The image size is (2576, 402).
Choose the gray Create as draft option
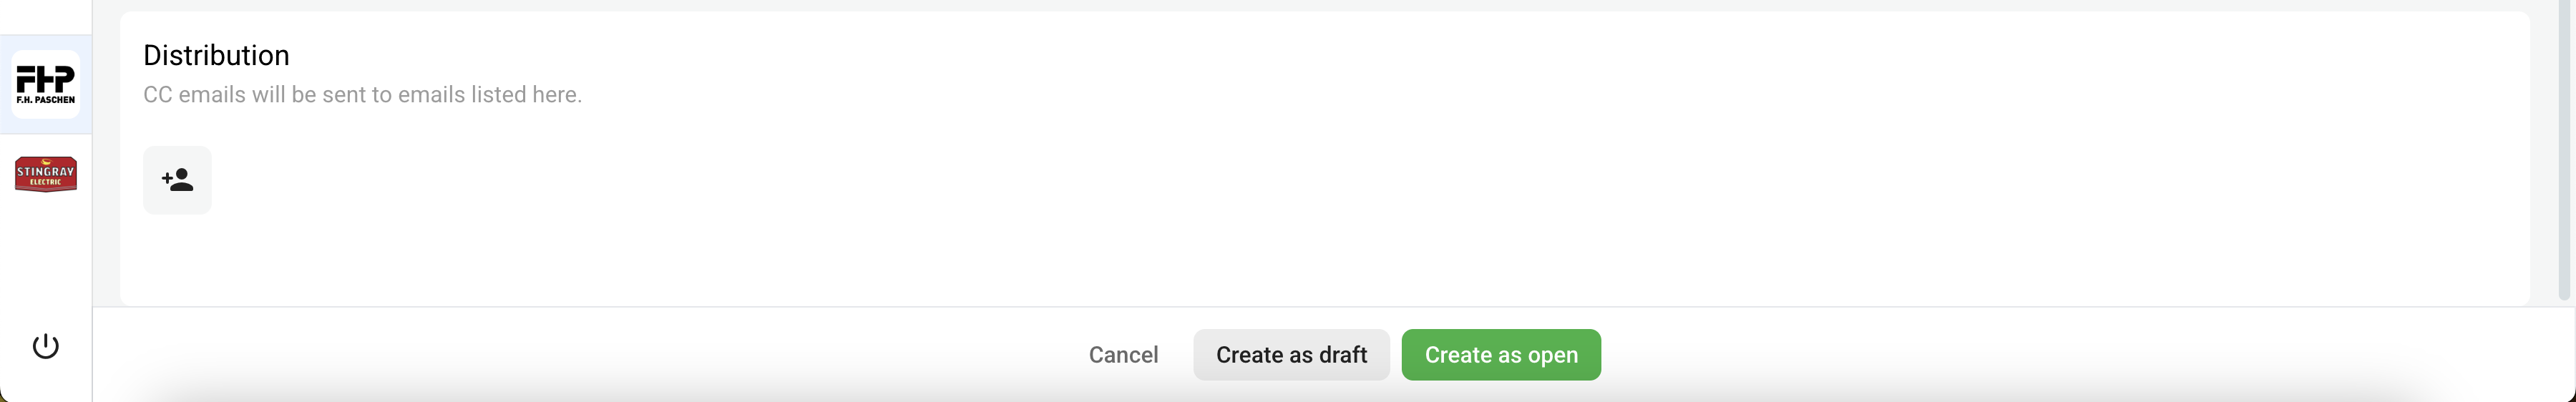point(1291,355)
